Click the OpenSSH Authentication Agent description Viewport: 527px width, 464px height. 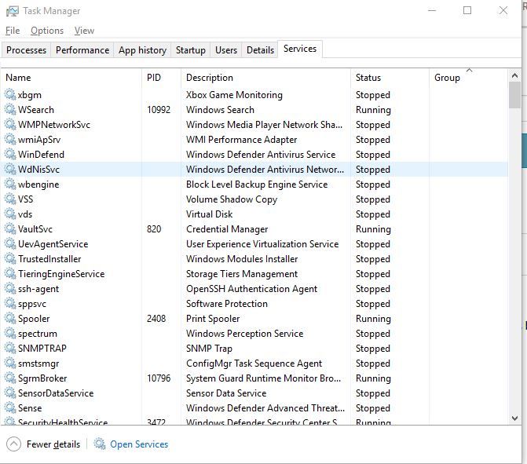pyautogui.click(x=252, y=289)
